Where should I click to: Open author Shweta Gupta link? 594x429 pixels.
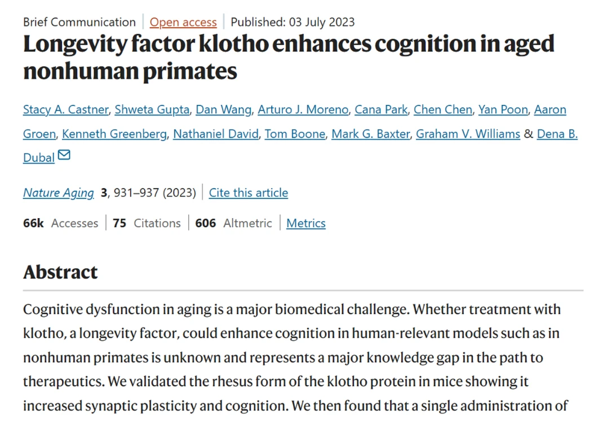[x=152, y=109]
